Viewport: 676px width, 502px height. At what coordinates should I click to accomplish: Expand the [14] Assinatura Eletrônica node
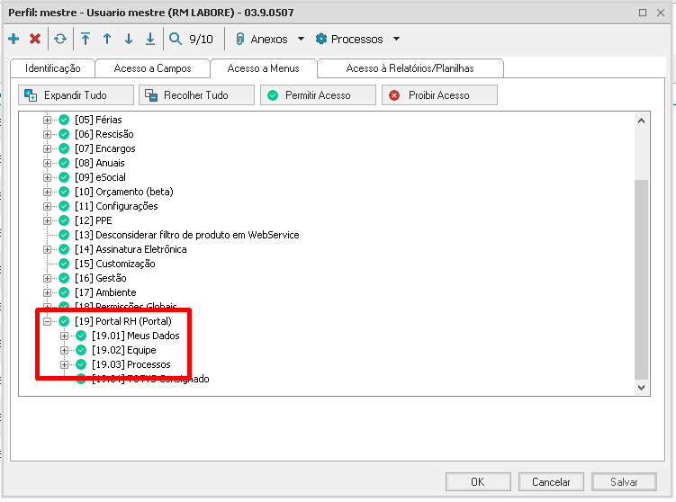[47, 249]
